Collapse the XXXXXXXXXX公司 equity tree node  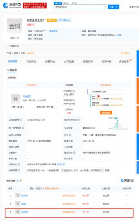(x=90, y=92)
